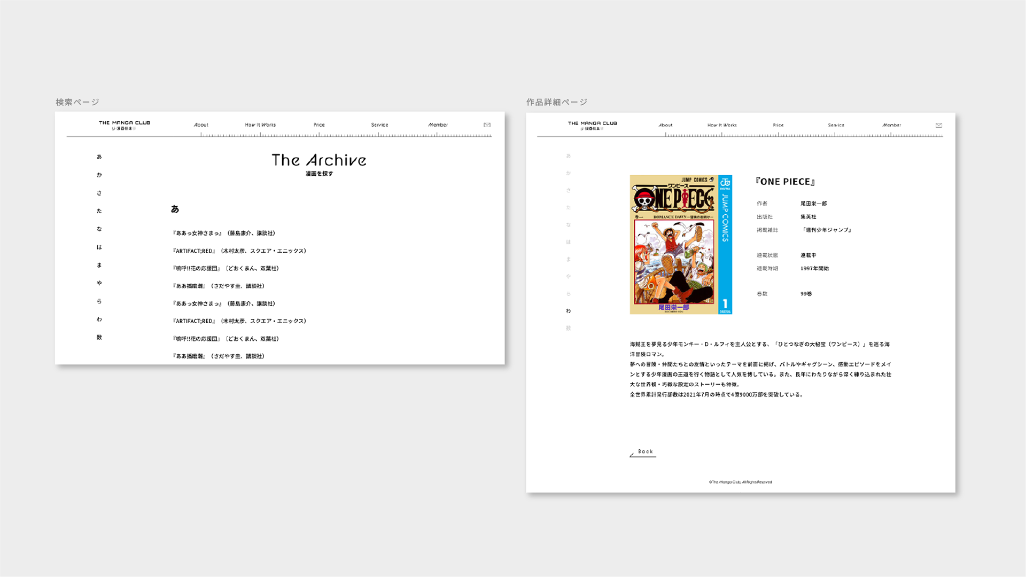Click serialization period 1997年開始
Screen dimensions: 1026x577
[x=814, y=268]
